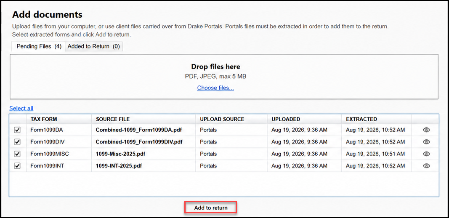Click the Select all link

[x=21, y=108]
